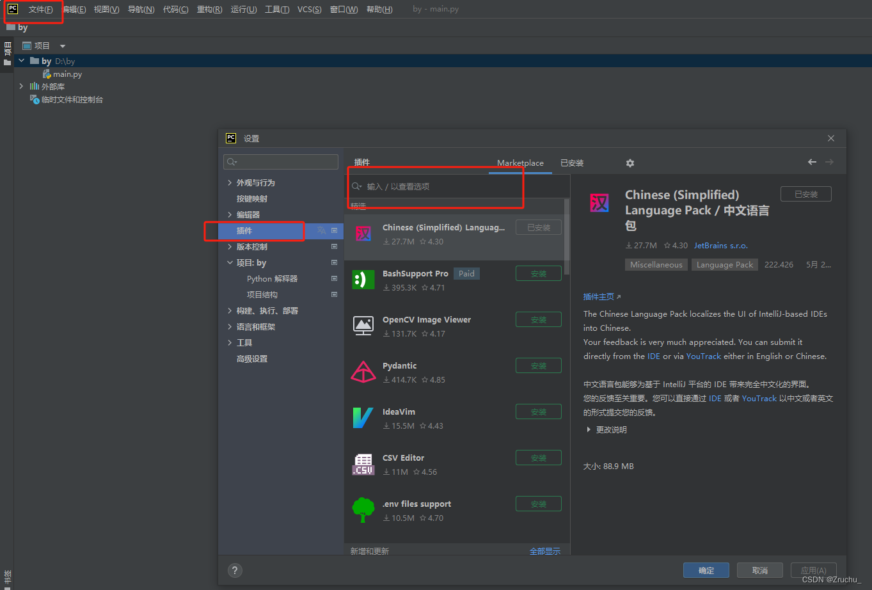Click the OpenCV Image Viewer icon
Viewport: 872px width, 590px height.
363,325
